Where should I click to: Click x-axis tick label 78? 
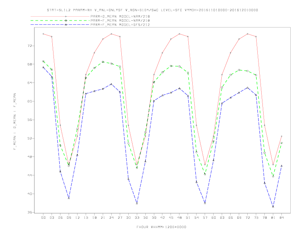pyautogui.click(x=264, y=218)
